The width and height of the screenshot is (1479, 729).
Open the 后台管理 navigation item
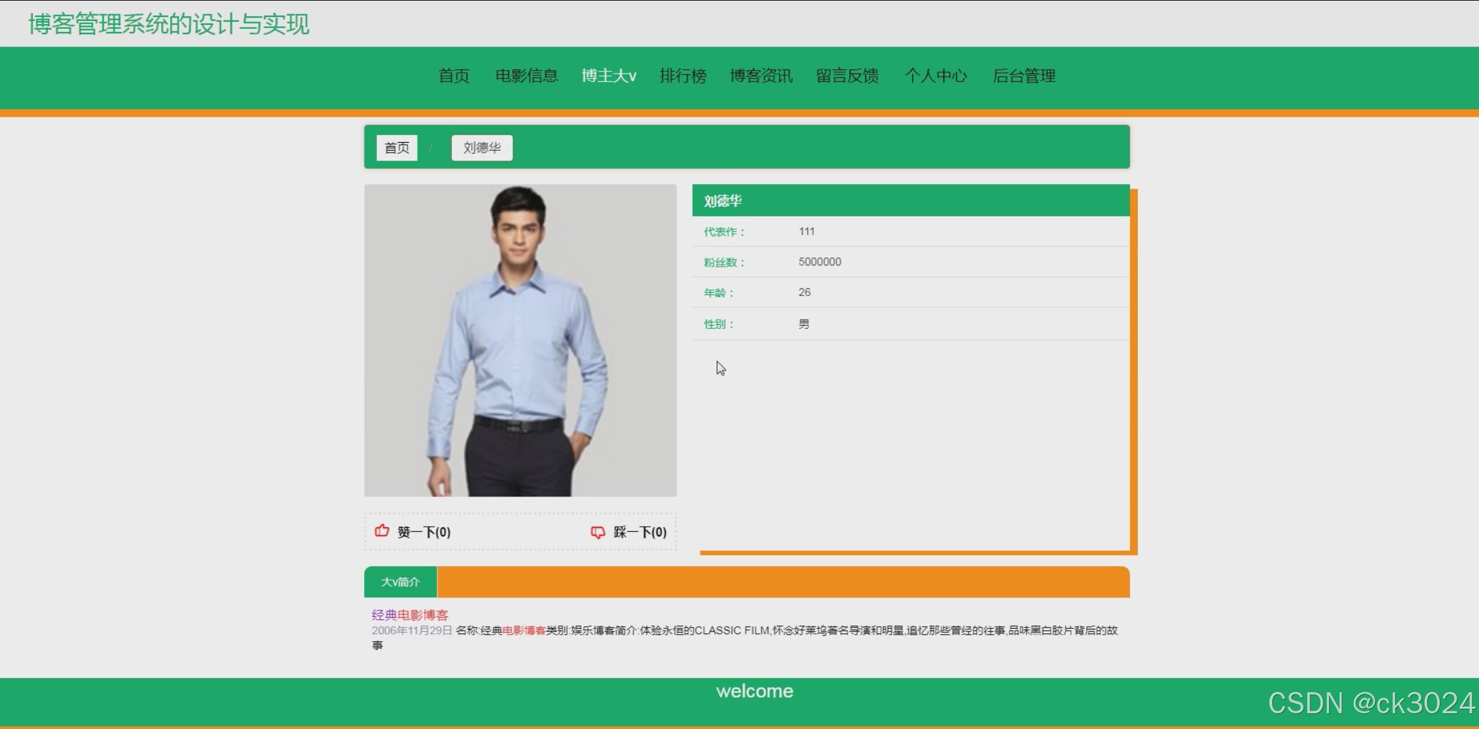[x=1023, y=77]
